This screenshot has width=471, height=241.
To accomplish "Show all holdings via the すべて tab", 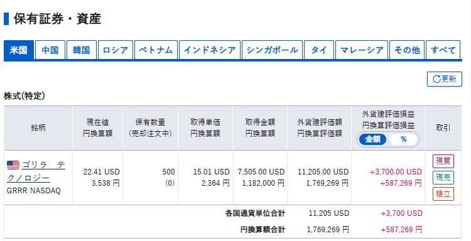I will [443, 50].
